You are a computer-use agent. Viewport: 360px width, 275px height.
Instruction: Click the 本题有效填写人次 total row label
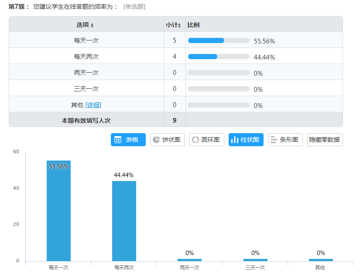point(86,121)
